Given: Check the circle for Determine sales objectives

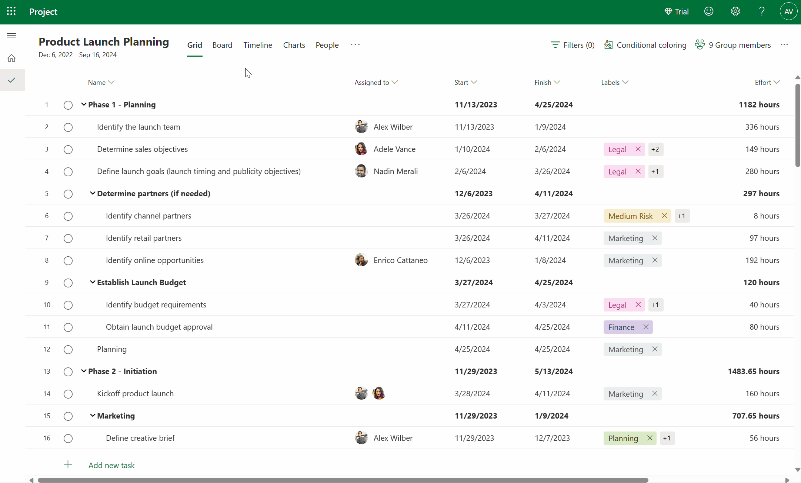Looking at the screenshot, I should (x=68, y=150).
